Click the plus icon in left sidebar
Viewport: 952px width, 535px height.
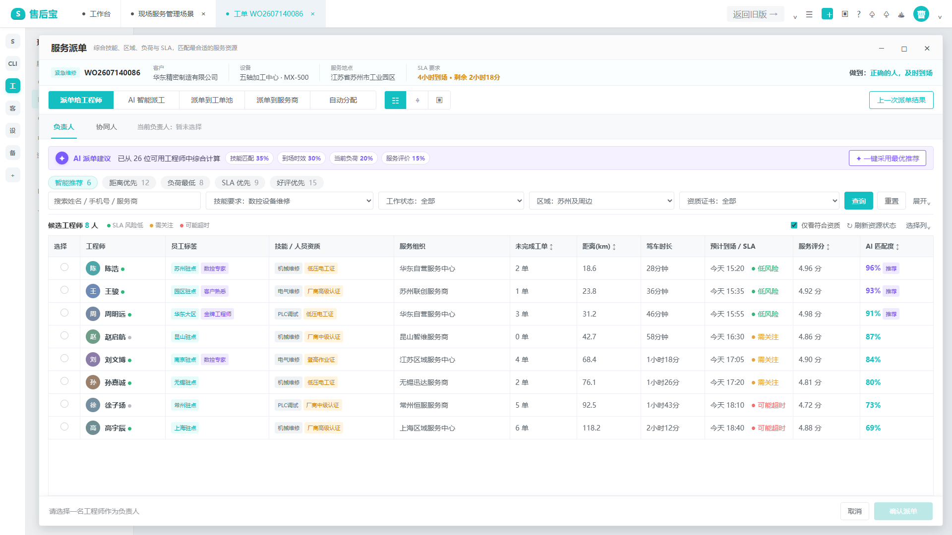point(13,175)
